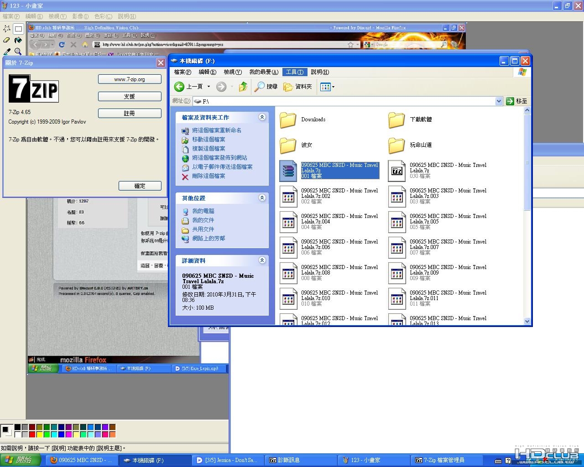Select the 彼女 folder icon
This screenshot has height=467, width=584.
click(288, 145)
